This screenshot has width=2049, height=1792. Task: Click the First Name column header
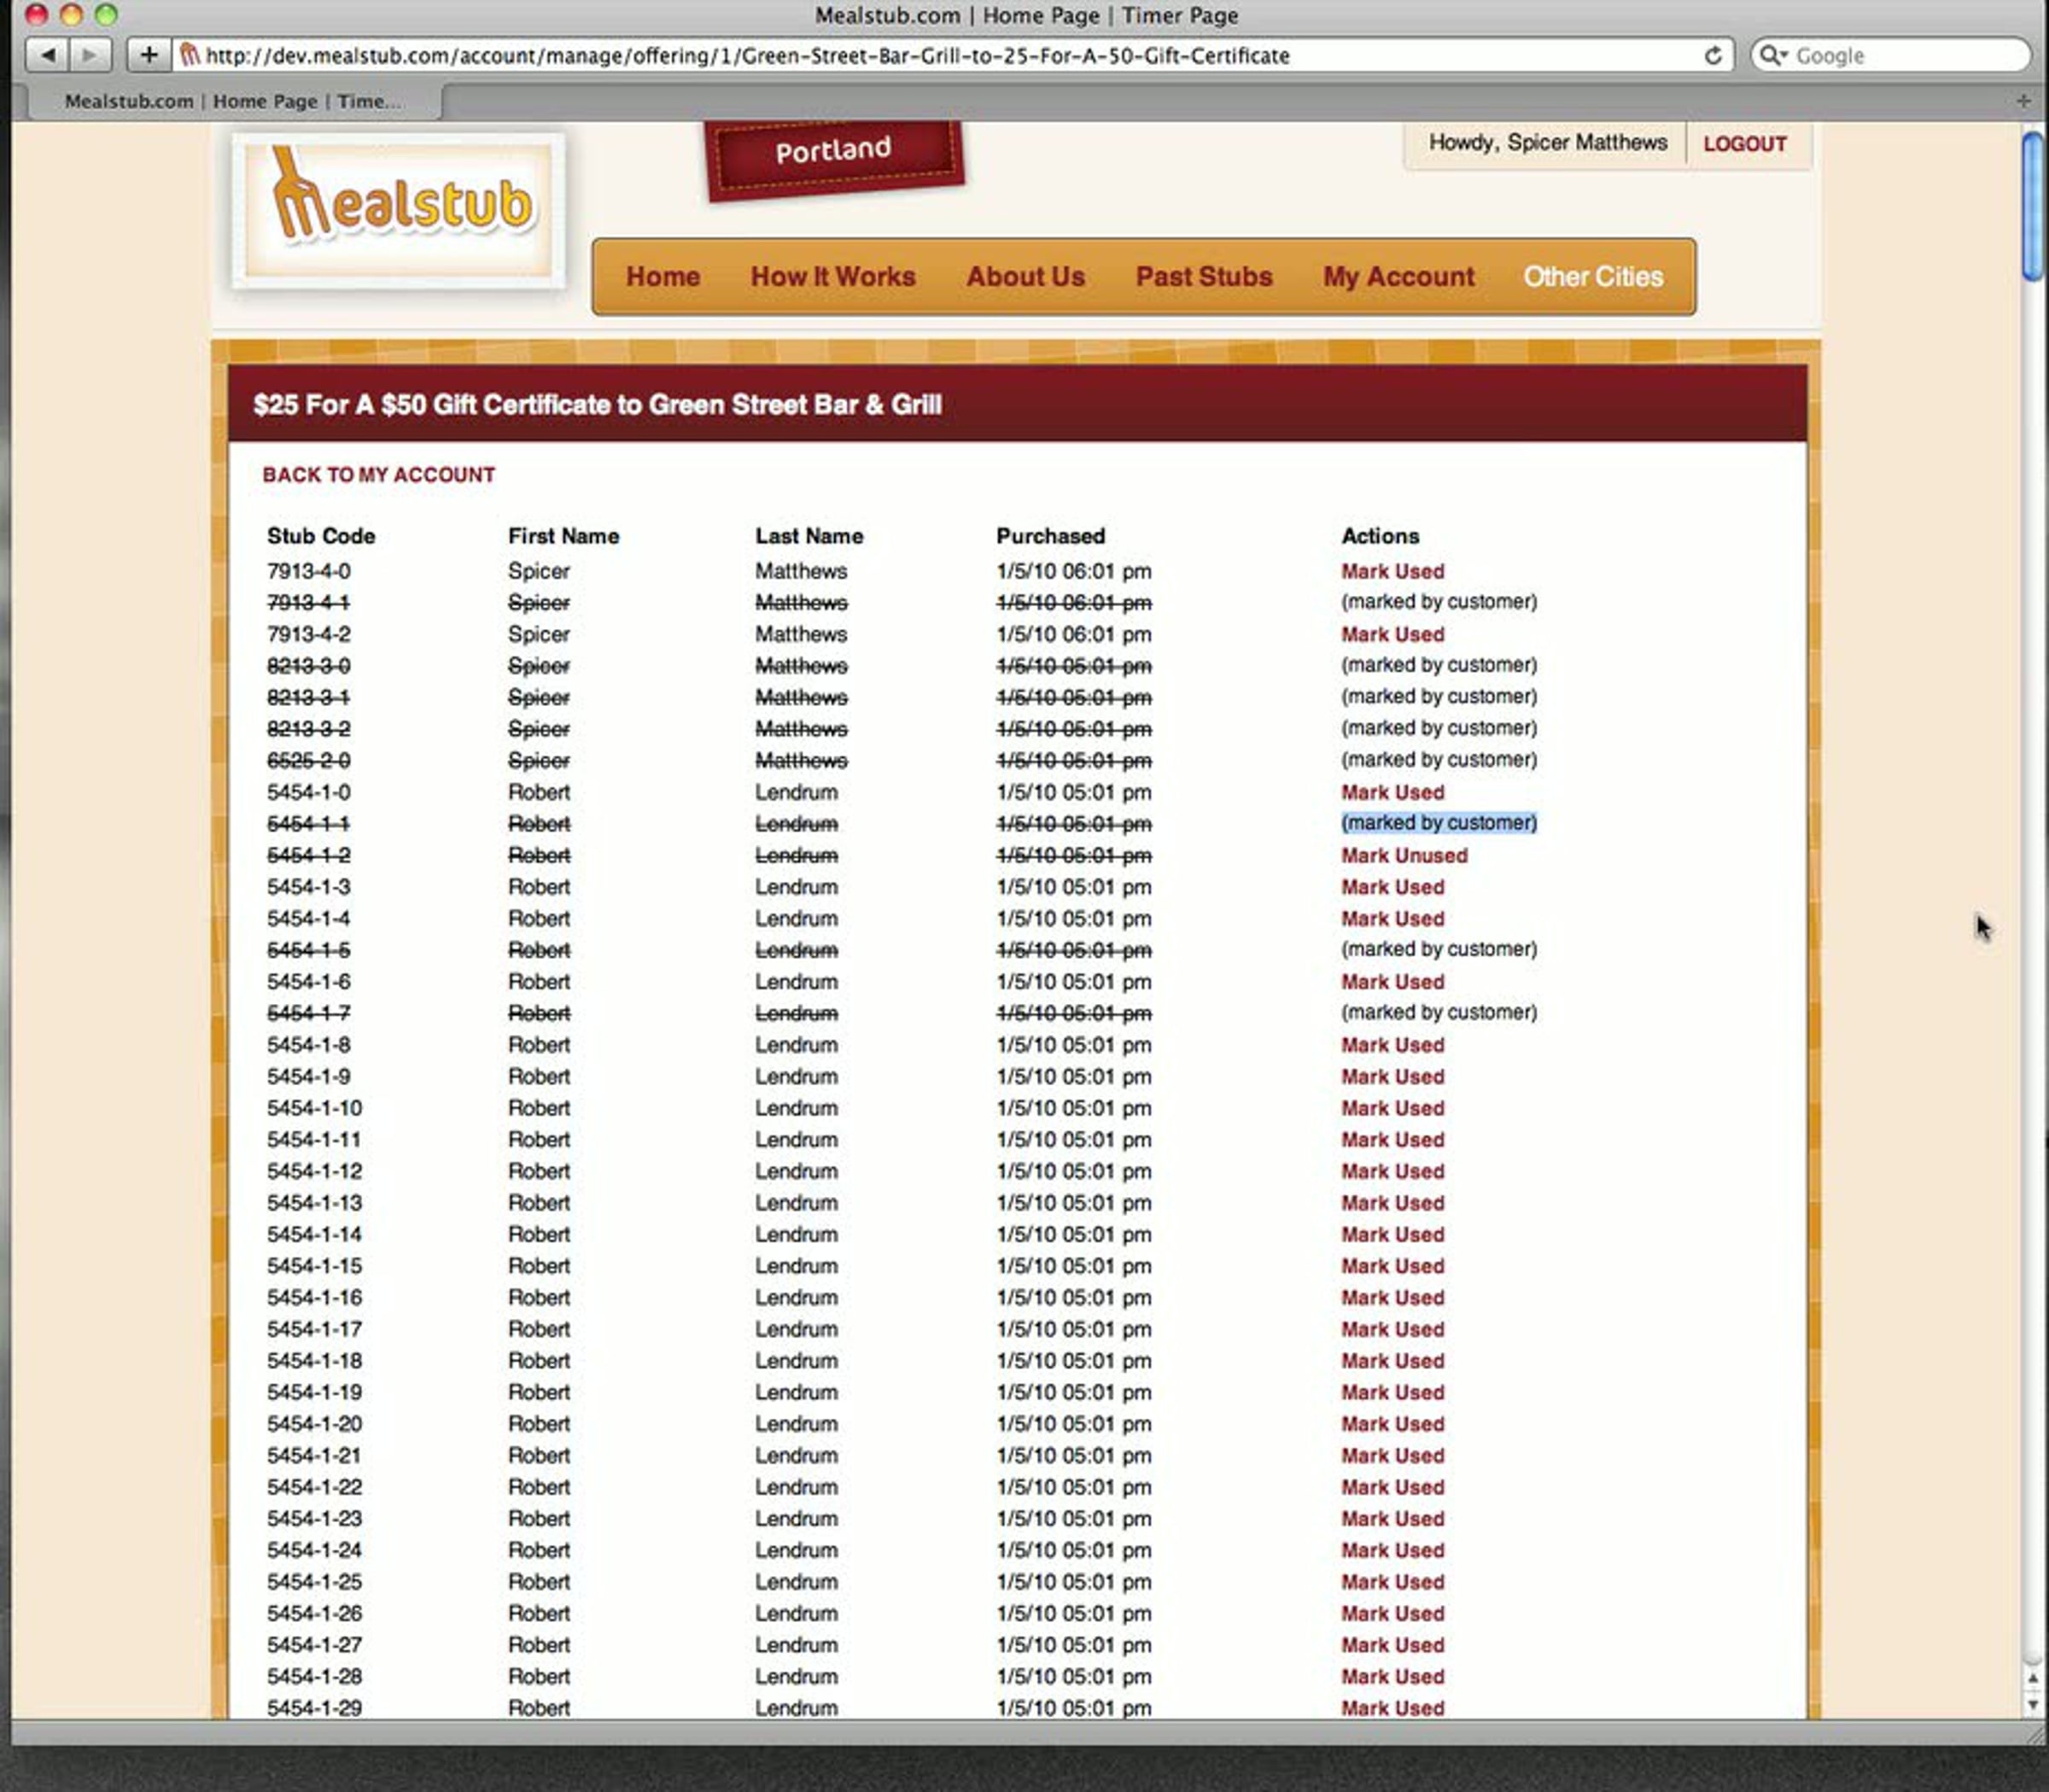(x=563, y=536)
